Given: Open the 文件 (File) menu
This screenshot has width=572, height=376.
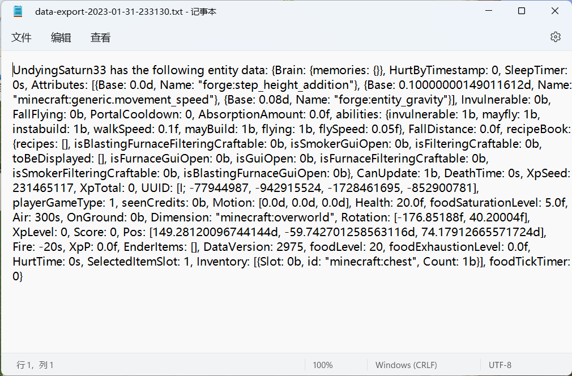Looking at the screenshot, I should [x=22, y=37].
